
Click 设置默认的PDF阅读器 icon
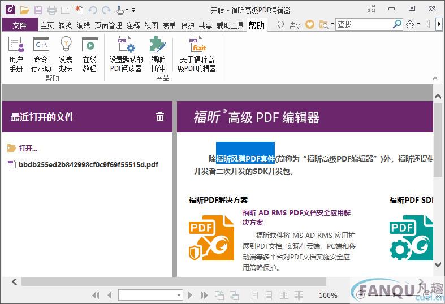point(126,54)
